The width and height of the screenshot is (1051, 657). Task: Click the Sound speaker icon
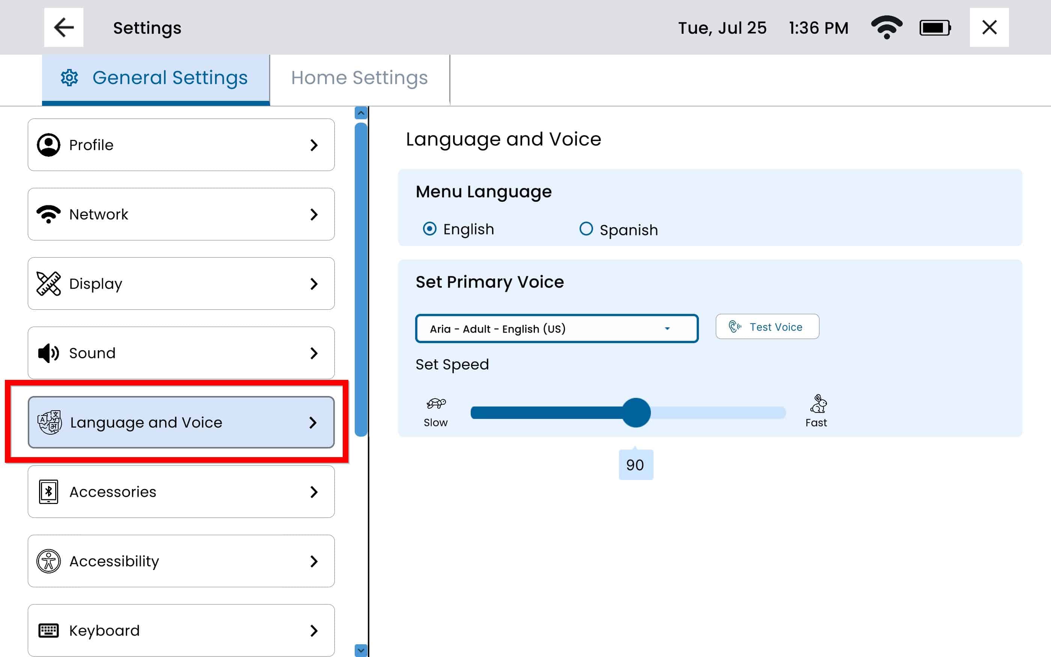pos(48,353)
